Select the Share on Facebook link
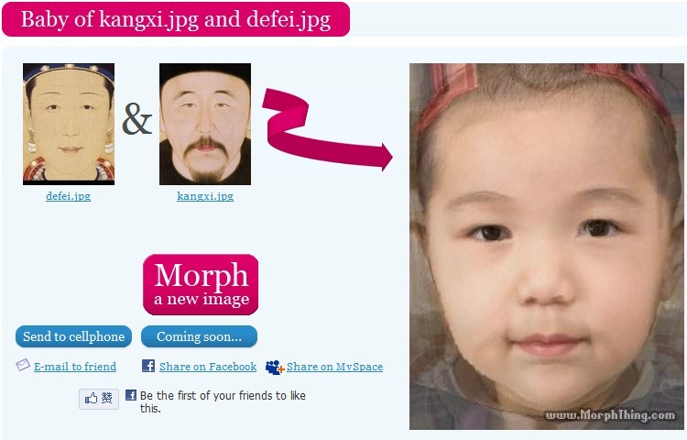The width and height of the screenshot is (687, 440). point(208,367)
